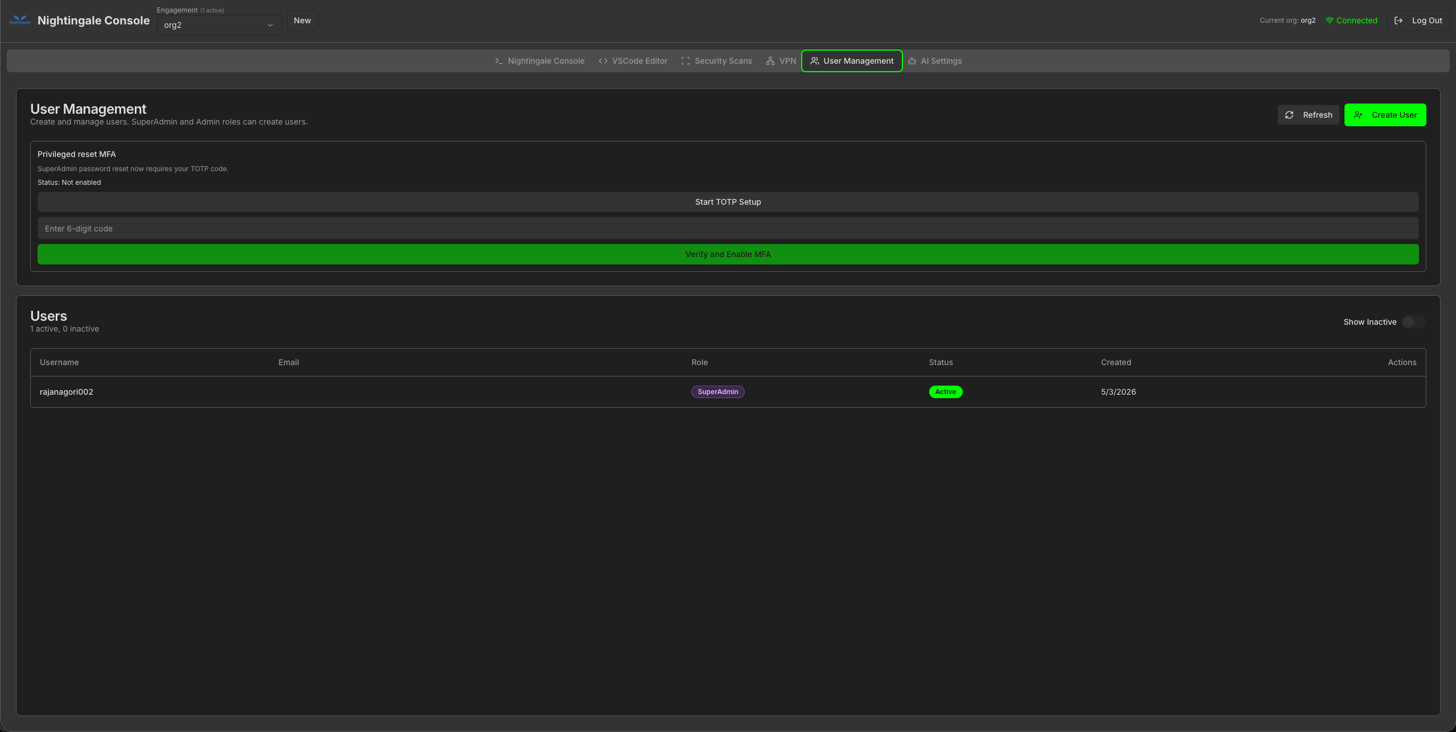1456x732 pixels.
Task: Click the Connected status text
Action: (1356, 20)
